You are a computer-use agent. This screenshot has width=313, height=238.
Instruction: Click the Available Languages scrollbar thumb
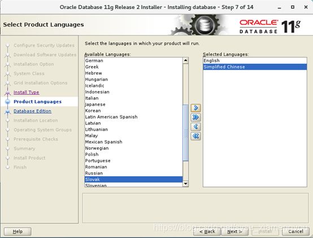click(x=185, y=133)
